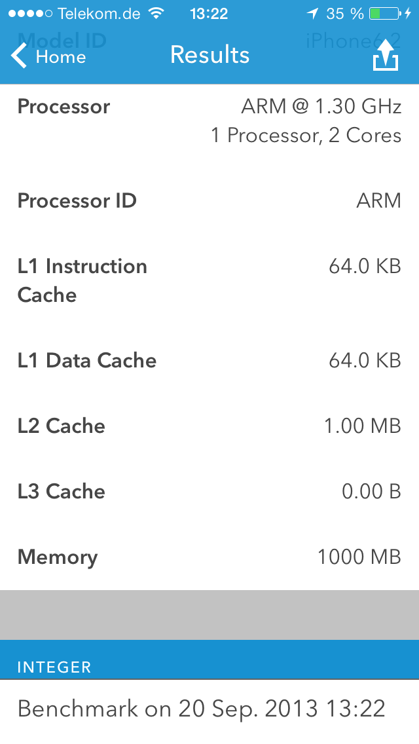Select the Processor row

coord(209,121)
